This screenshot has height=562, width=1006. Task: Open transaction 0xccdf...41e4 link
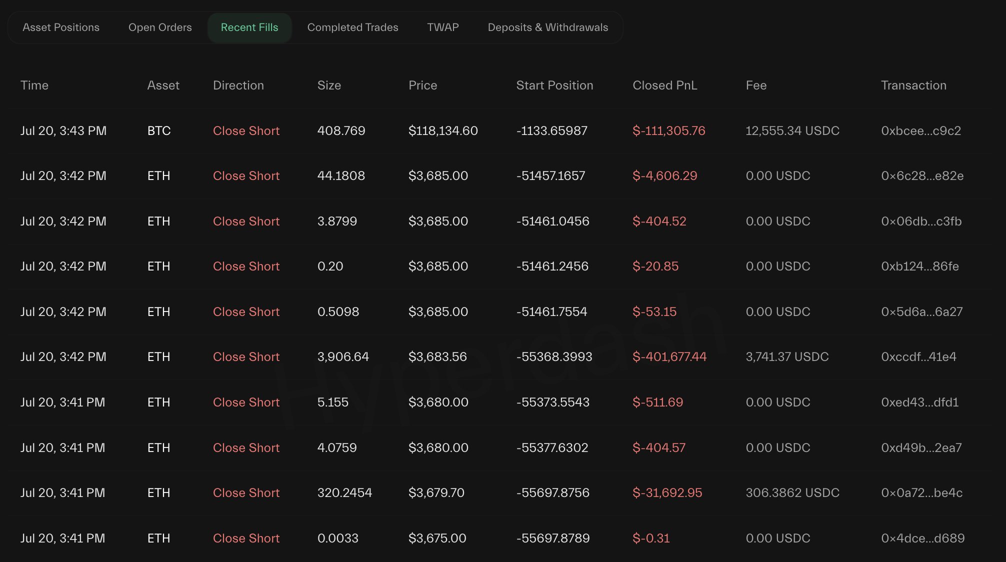(919, 357)
